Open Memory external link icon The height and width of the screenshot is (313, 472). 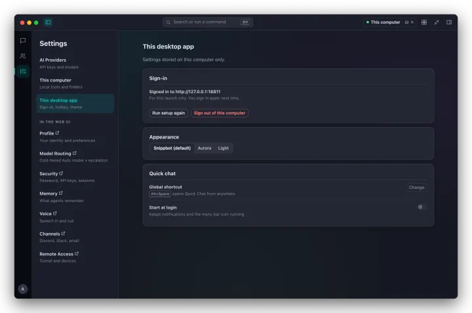(61, 193)
